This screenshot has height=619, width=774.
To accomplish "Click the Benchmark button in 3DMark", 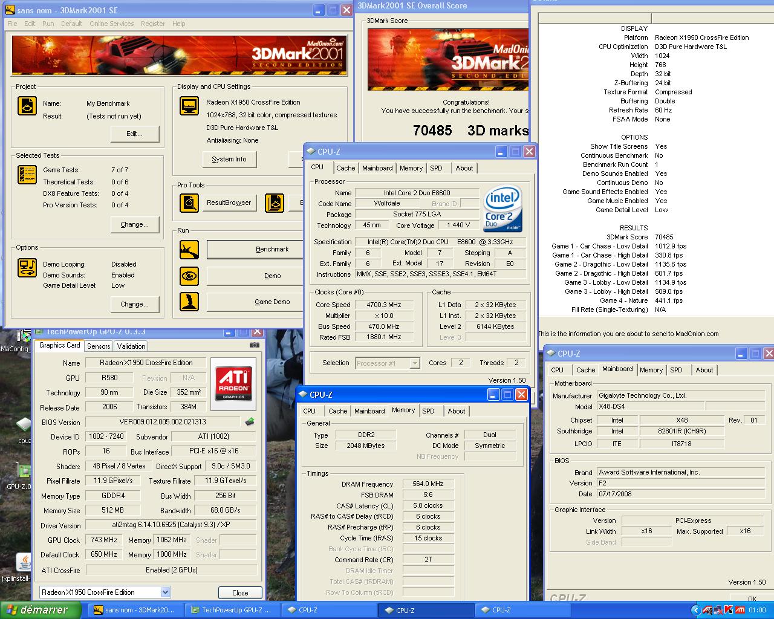I will coord(255,249).
